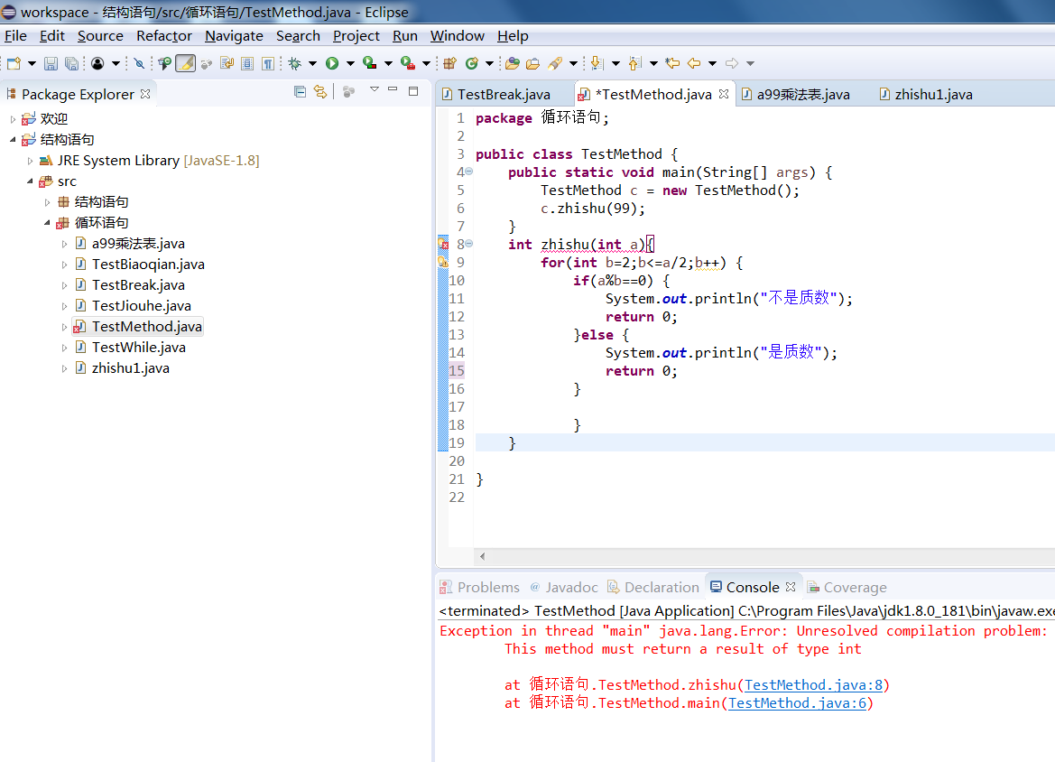Open the Back navigation history dropdown
The height and width of the screenshot is (762, 1055).
(x=712, y=63)
